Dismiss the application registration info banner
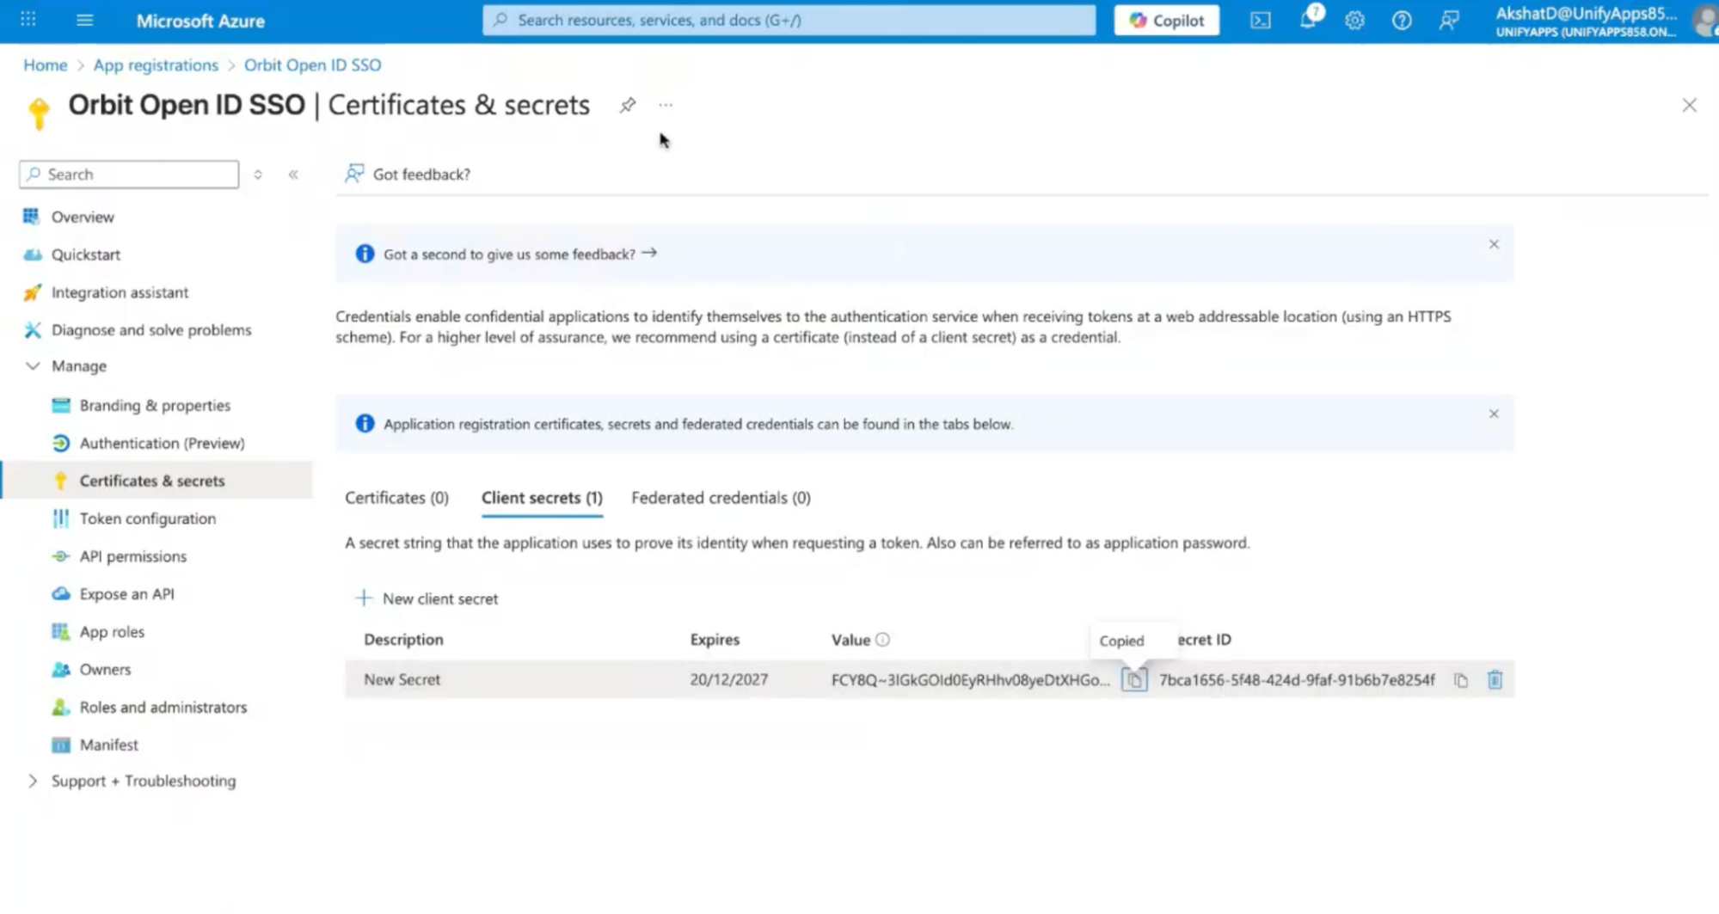Screen dimensions: 1719x914 [x=1494, y=414]
